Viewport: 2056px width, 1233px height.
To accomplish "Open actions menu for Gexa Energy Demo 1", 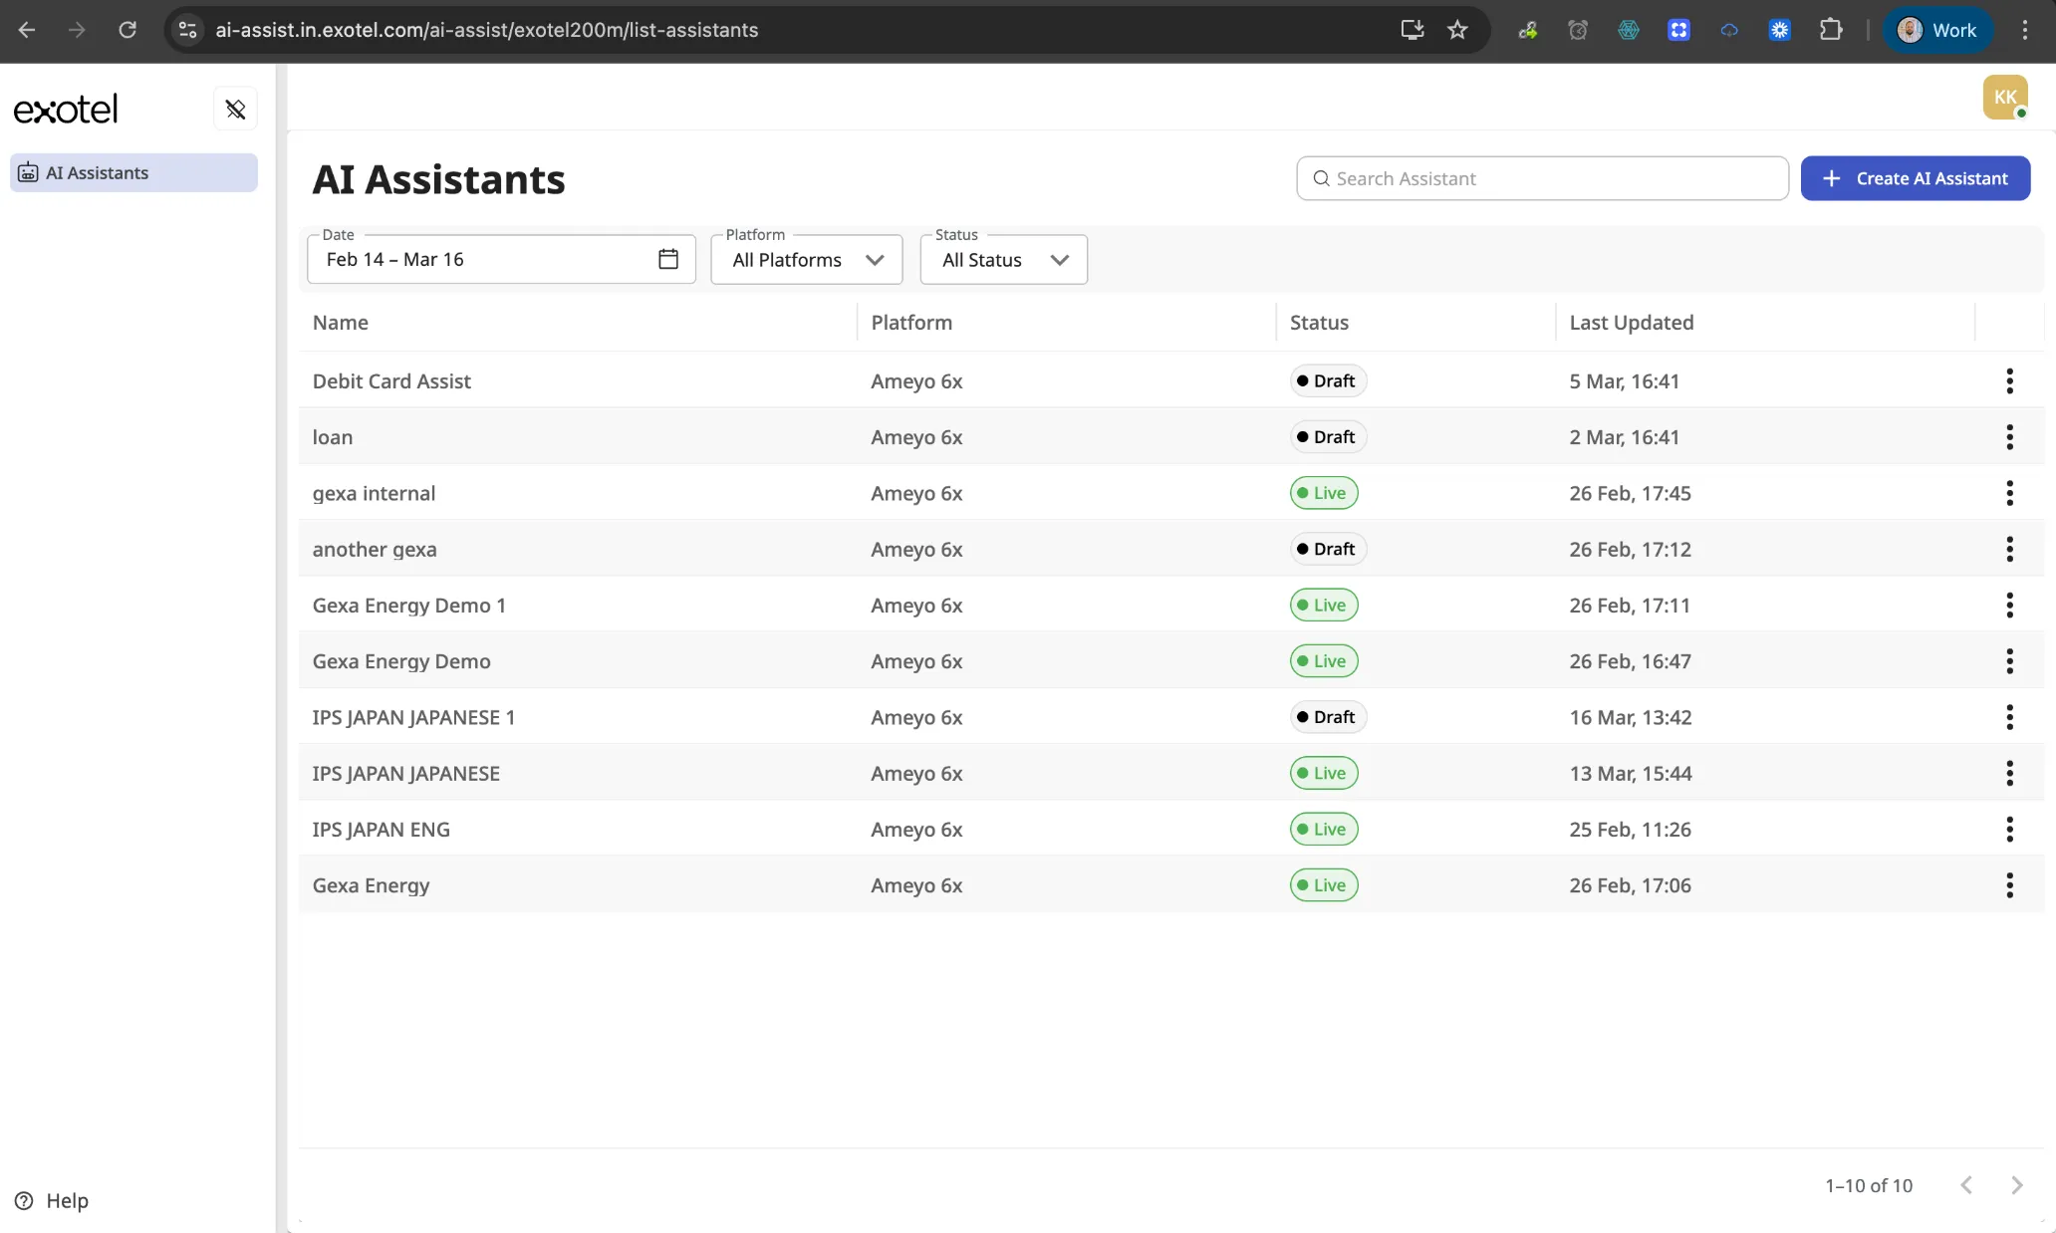I will pyautogui.click(x=2009, y=605).
